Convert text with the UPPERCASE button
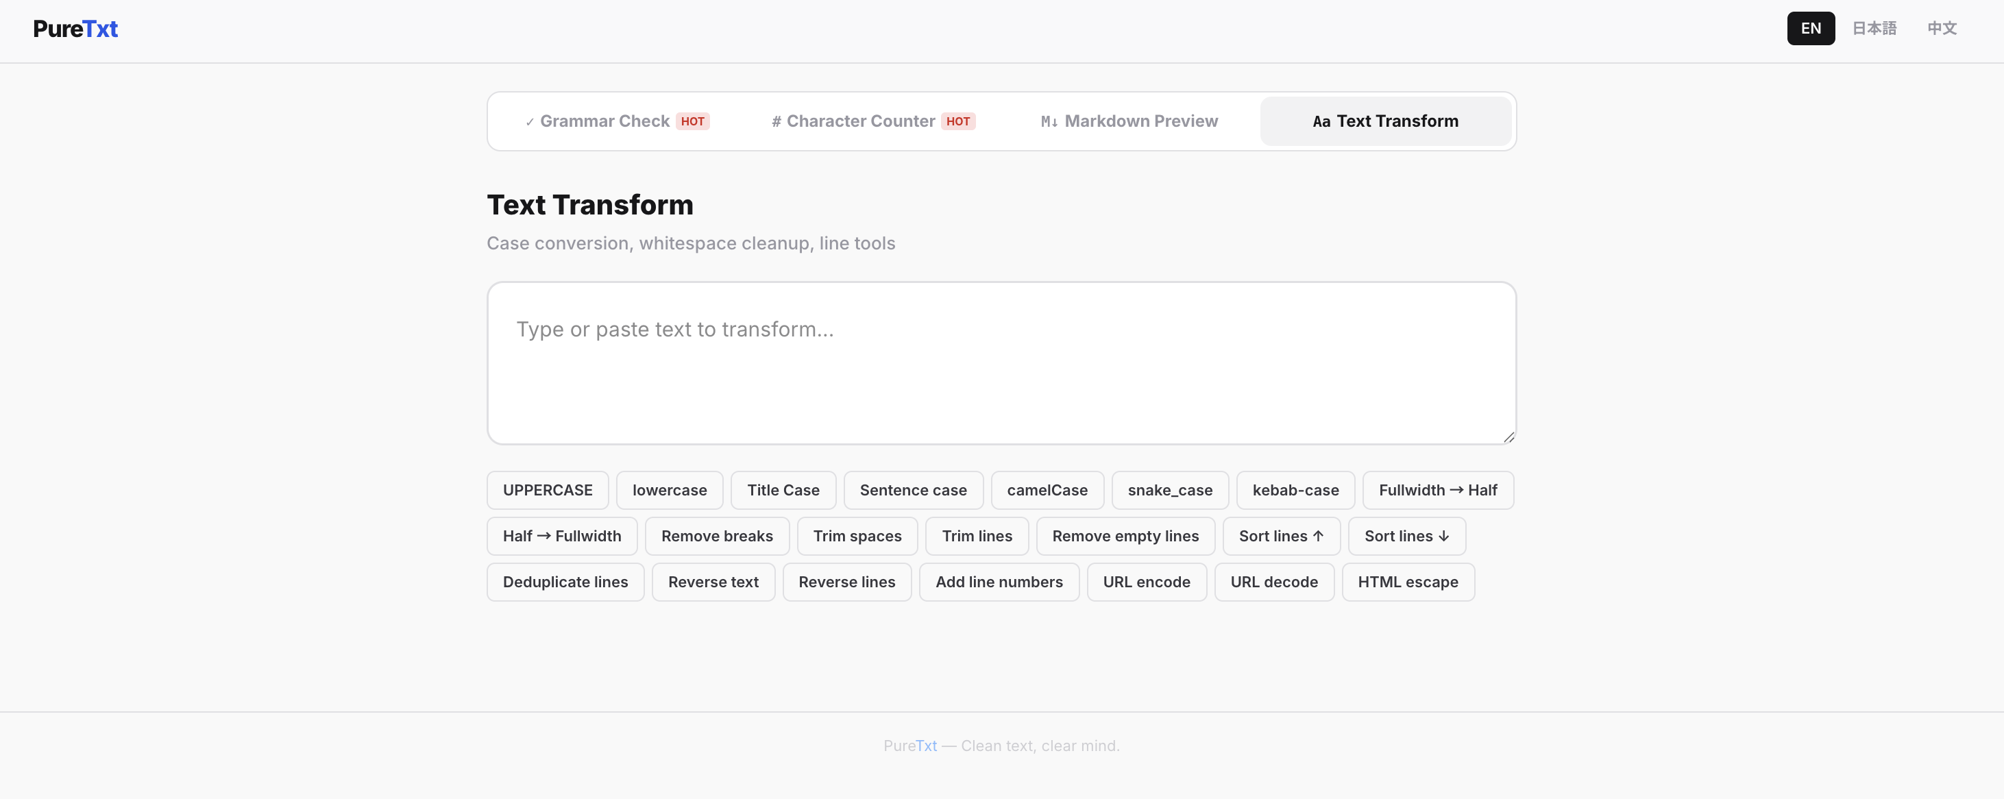Viewport: 2004px width, 799px height. point(548,490)
